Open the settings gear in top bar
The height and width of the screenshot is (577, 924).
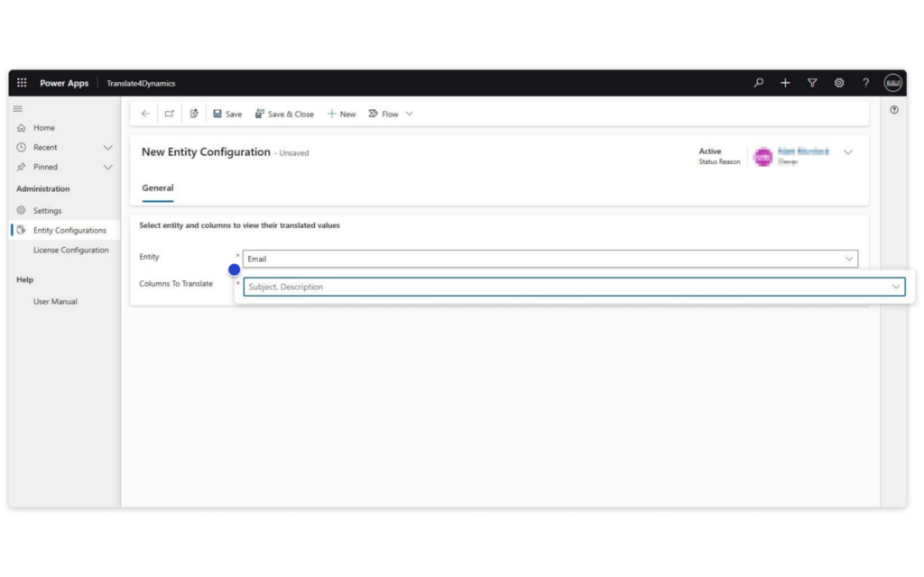coord(838,83)
